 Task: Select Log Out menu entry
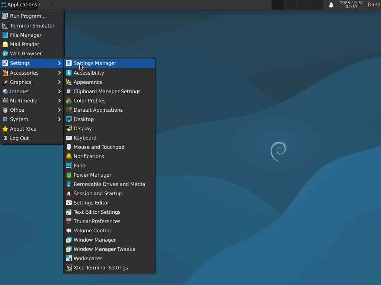click(32, 138)
